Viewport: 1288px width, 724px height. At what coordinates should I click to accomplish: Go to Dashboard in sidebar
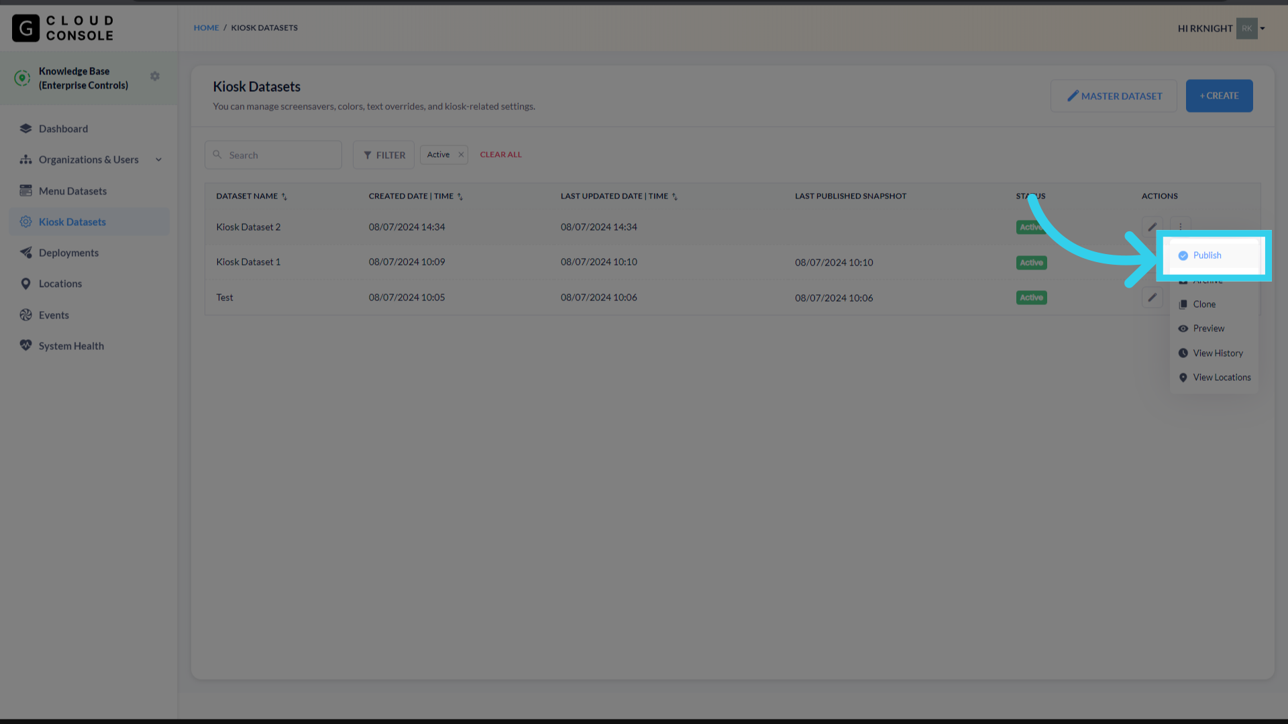(x=63, y=129)
